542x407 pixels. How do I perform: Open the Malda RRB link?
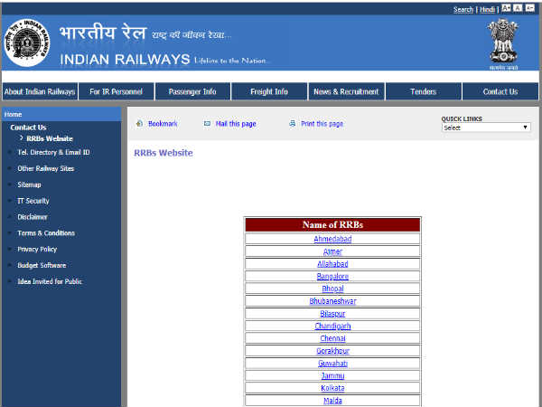click(332, 401)
